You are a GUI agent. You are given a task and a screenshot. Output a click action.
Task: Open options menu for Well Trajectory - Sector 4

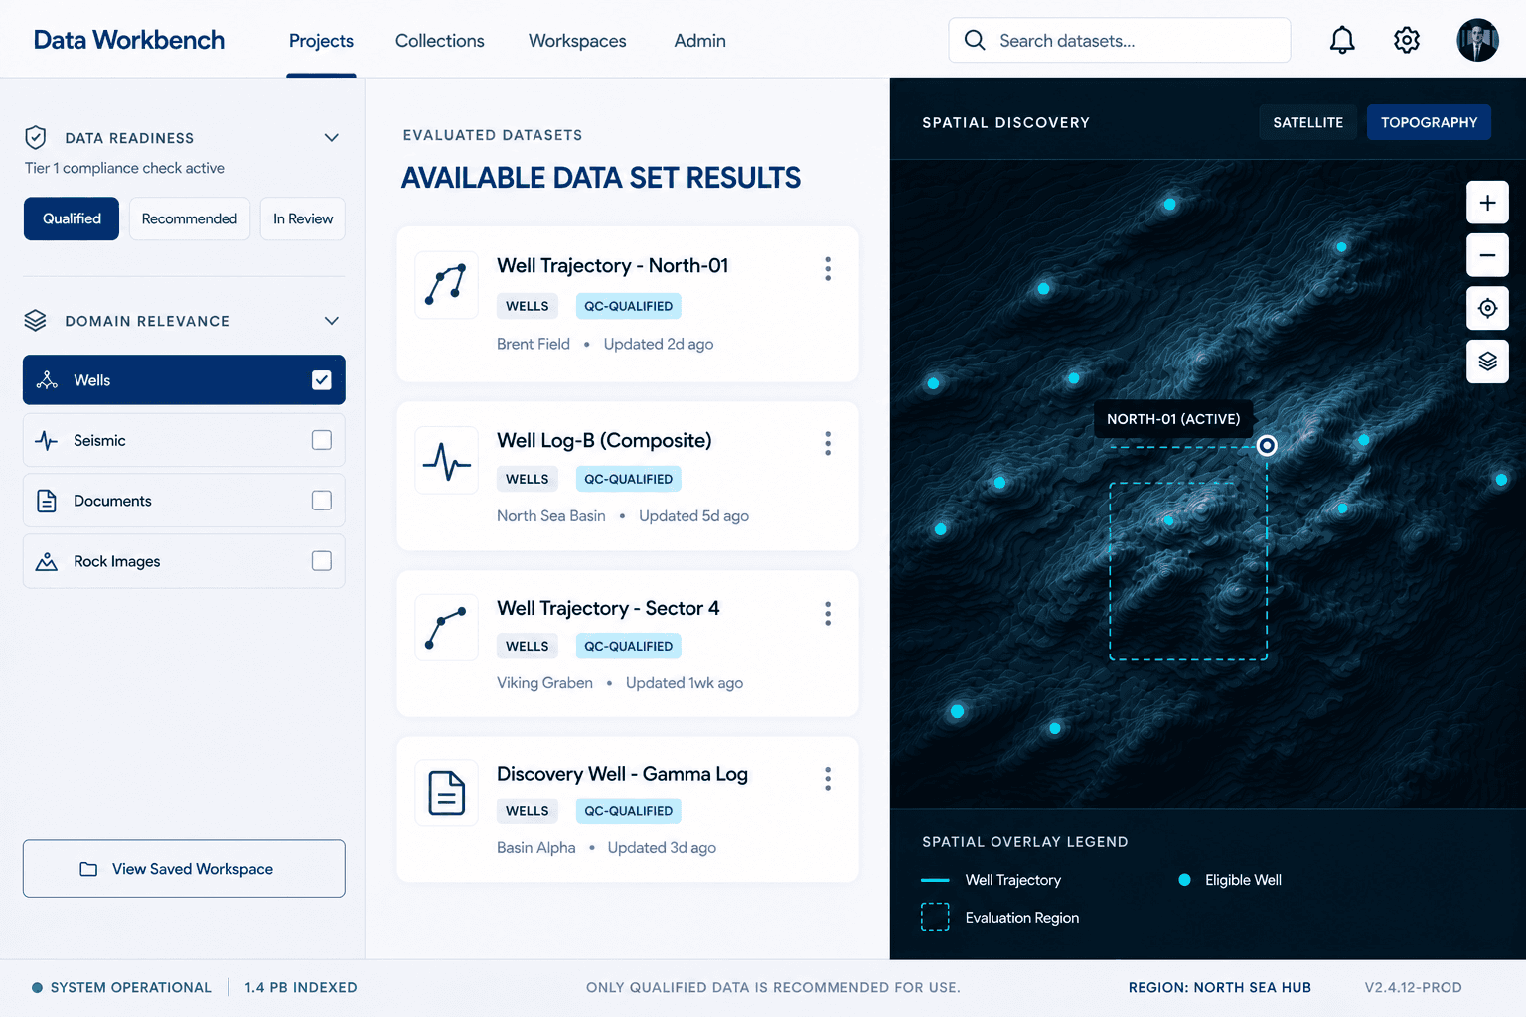tap(828, 613)
